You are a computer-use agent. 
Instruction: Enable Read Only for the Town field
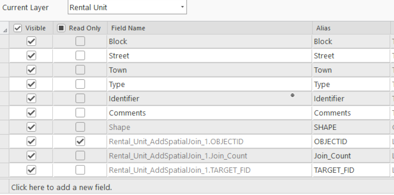tap(80, 70)
